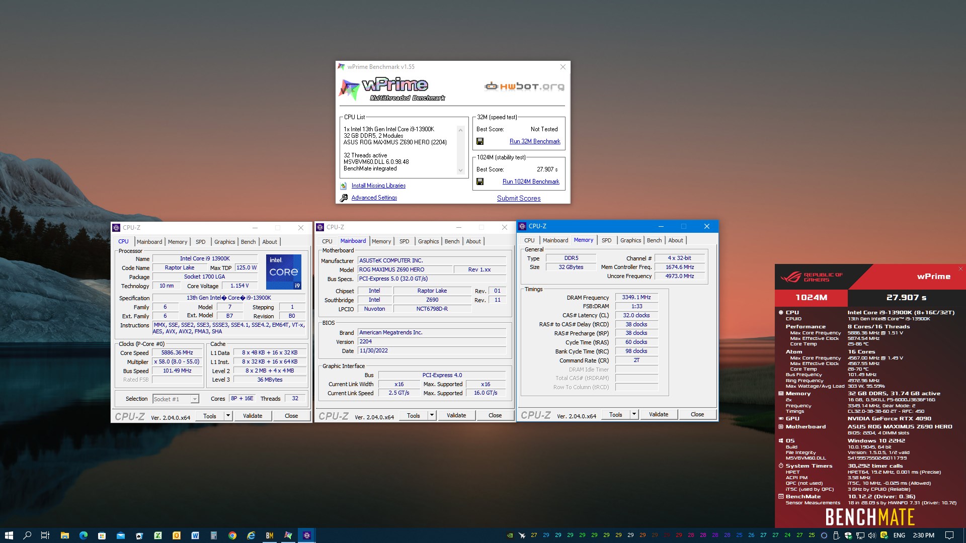The width and height of the screenshot is (966, 543).
Task: Open About tab in right CPU-Z window
Action: pos(676,240)
